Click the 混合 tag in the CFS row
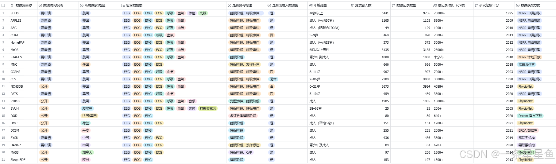The width and height of the screenshot is (556, 164). (273, 79)
